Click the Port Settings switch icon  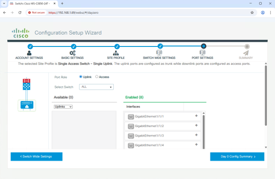(202, 53)
